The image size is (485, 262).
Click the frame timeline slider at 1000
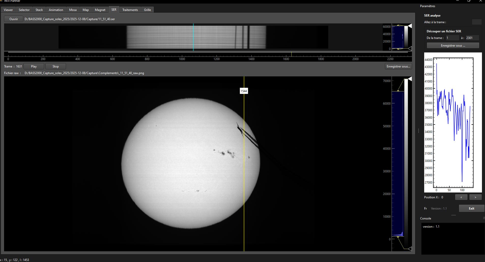click(182, 52)
